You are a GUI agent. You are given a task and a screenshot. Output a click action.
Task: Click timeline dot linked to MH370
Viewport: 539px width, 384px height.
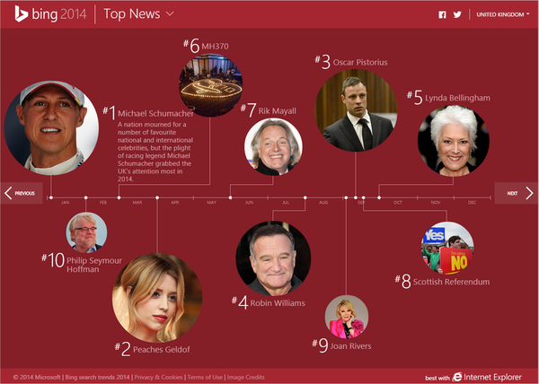pos(119,197)
